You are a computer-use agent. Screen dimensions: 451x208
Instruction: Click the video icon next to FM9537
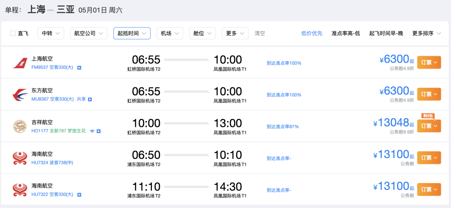click(79, 68)
